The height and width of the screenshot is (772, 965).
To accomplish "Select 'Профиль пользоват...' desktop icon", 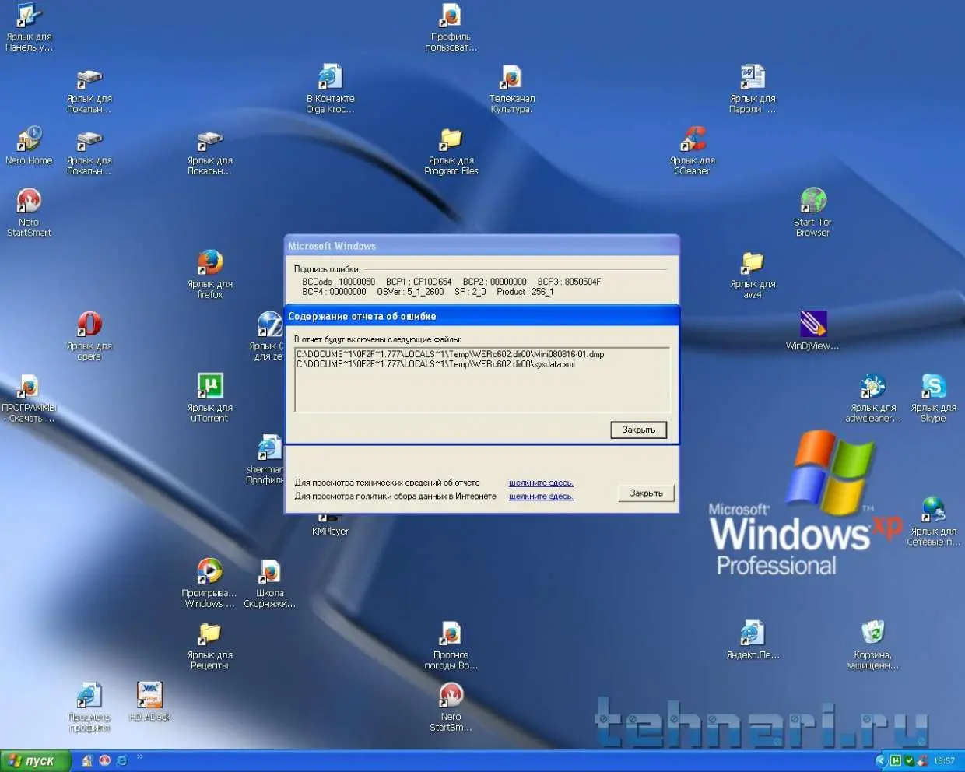I will [x=451, y=27].
